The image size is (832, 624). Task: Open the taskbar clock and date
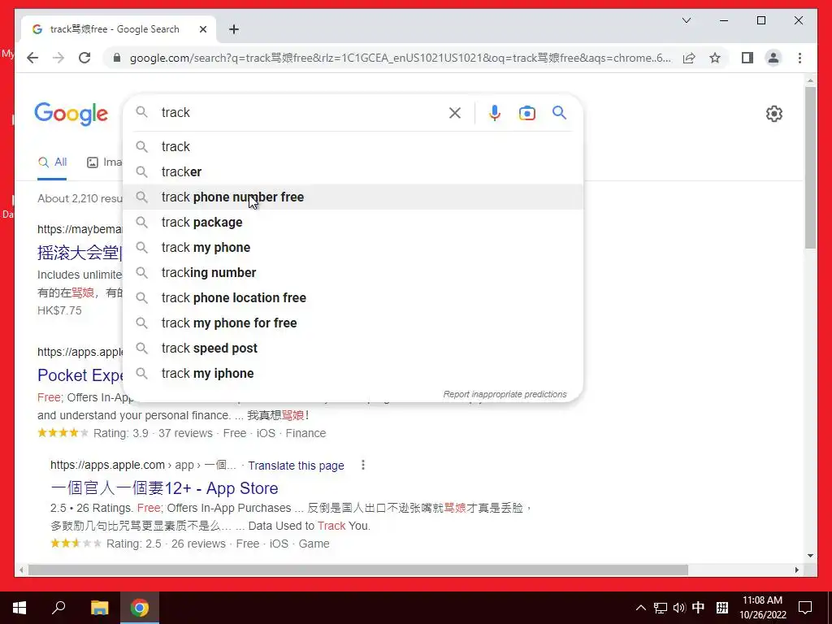(762, 608)
